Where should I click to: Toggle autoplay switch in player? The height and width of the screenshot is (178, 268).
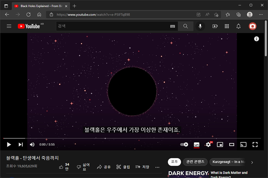tap(184, 144)
